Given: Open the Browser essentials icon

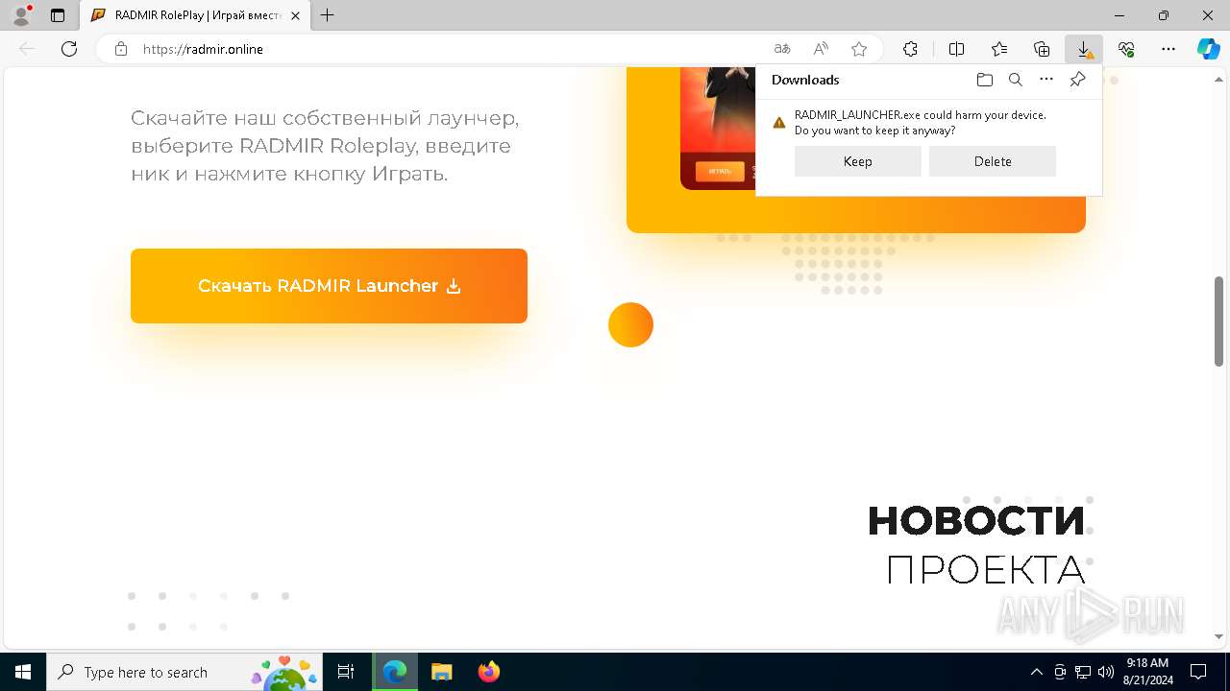Looking at the screenshot, I should point(1126,49).
